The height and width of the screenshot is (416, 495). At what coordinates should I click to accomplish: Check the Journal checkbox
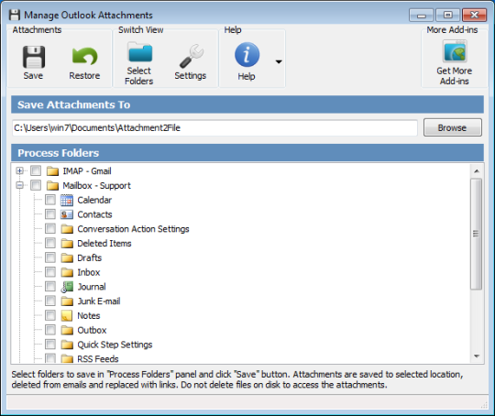50,287
